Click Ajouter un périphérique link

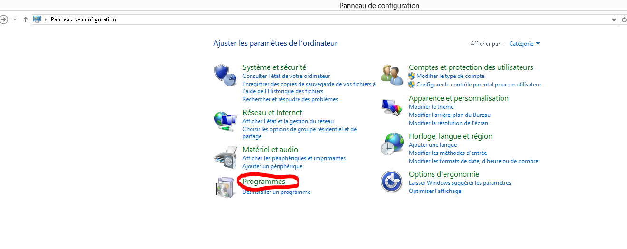pos(272,166)
